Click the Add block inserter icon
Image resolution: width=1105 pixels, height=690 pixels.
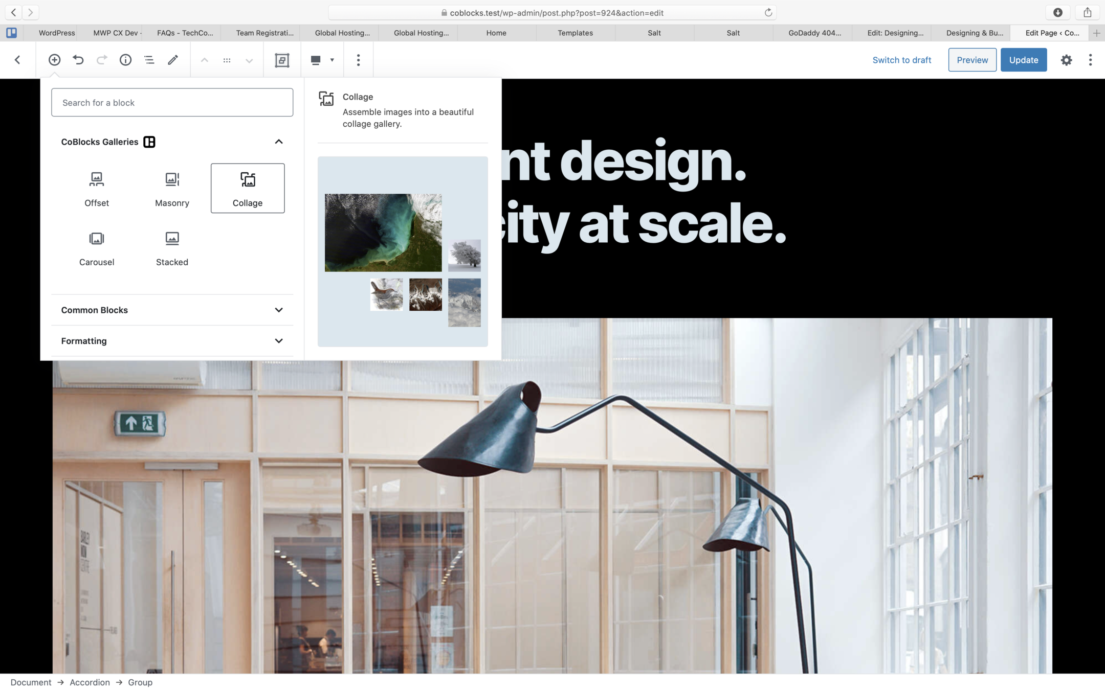(x=54, y=60)
